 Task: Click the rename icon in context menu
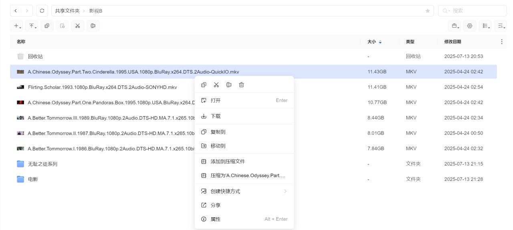[229, 85]
